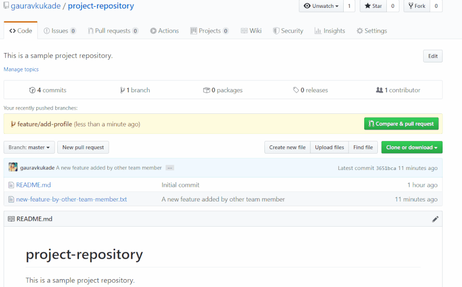Viewport: 462px width, 287px height.
Task: Click the releases tag icon
Action: pyautogui.click(x=296, y=90)
